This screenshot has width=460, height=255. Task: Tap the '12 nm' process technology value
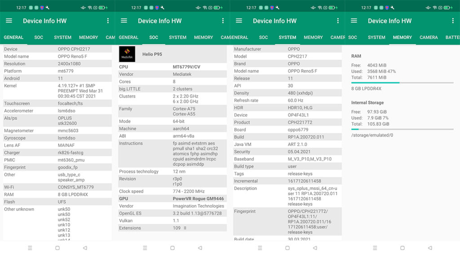point(179,171)
